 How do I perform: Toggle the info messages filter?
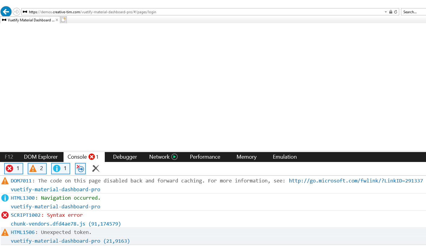pos(60,168)
